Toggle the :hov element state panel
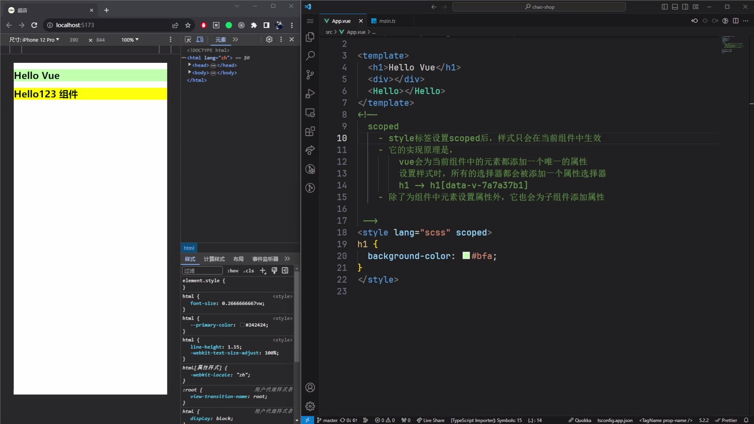This screenshot has height=424, width=754. click(232, 270)
